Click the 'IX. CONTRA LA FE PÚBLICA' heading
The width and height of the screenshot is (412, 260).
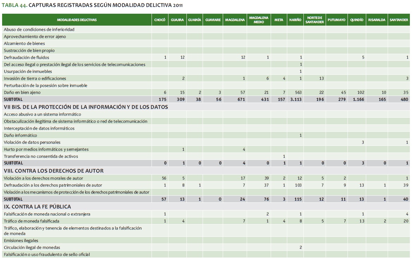[37, 207]
